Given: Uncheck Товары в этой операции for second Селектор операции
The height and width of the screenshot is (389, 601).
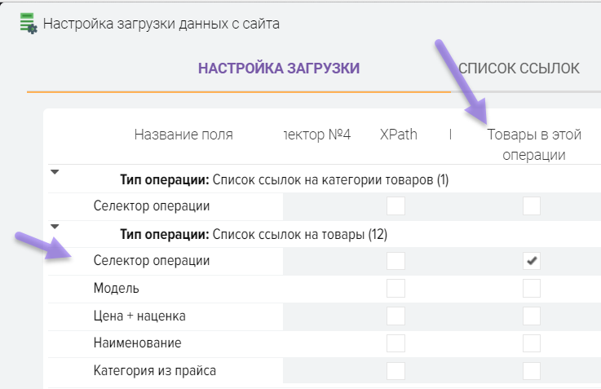Looking at the screenshot, I should (x=532, y=261).
